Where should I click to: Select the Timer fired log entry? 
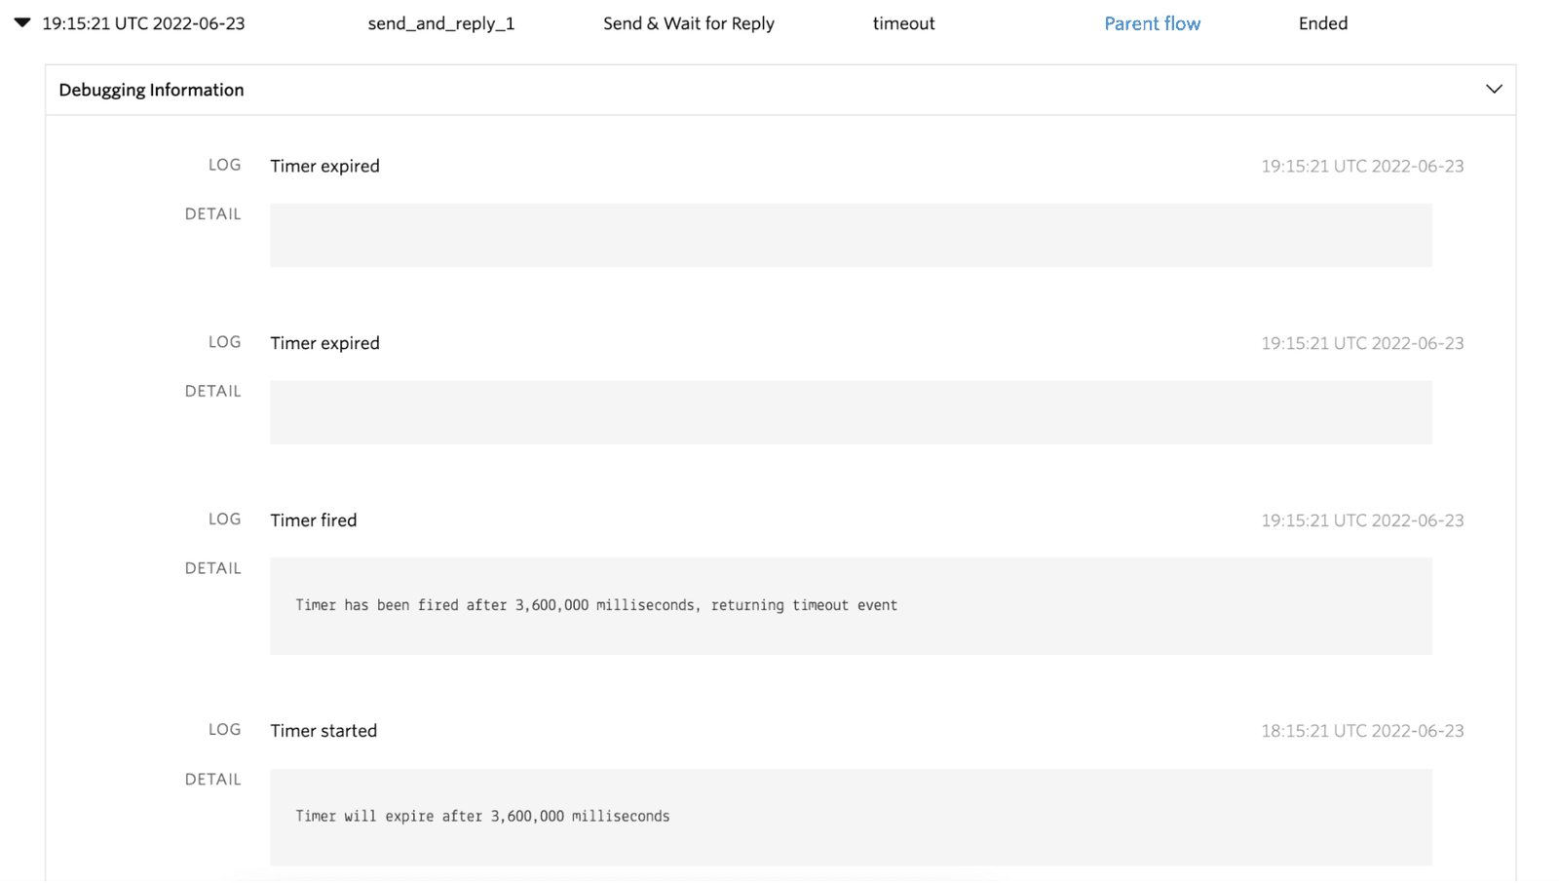pos(313,519)
